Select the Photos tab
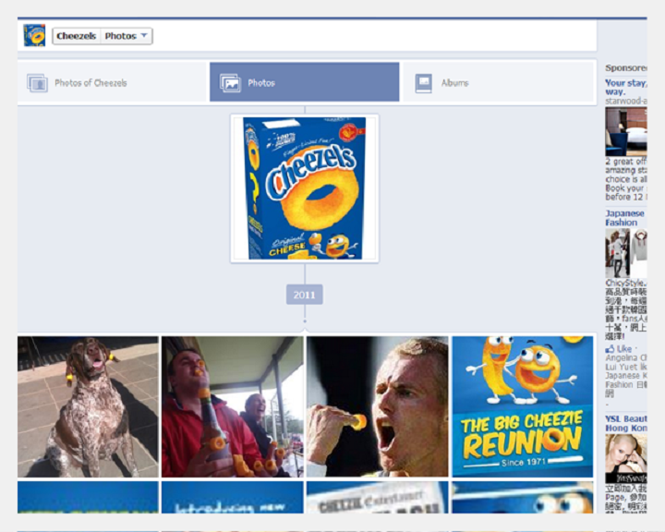 [x=305, y=82]
